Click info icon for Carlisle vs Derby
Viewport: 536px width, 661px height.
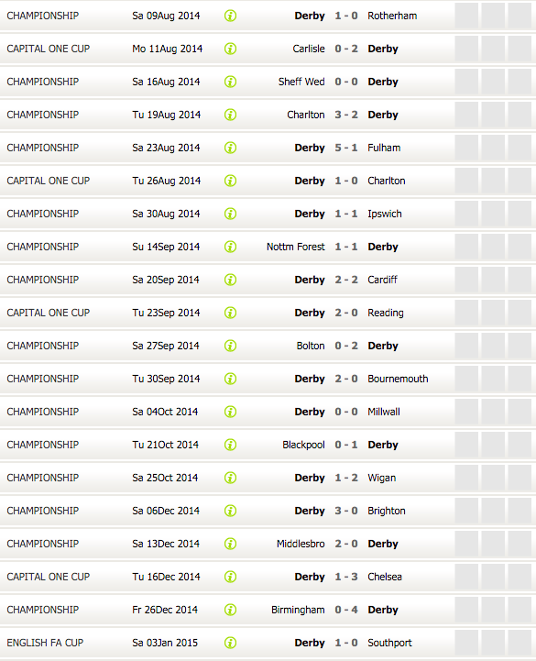(x=230, y=49)
